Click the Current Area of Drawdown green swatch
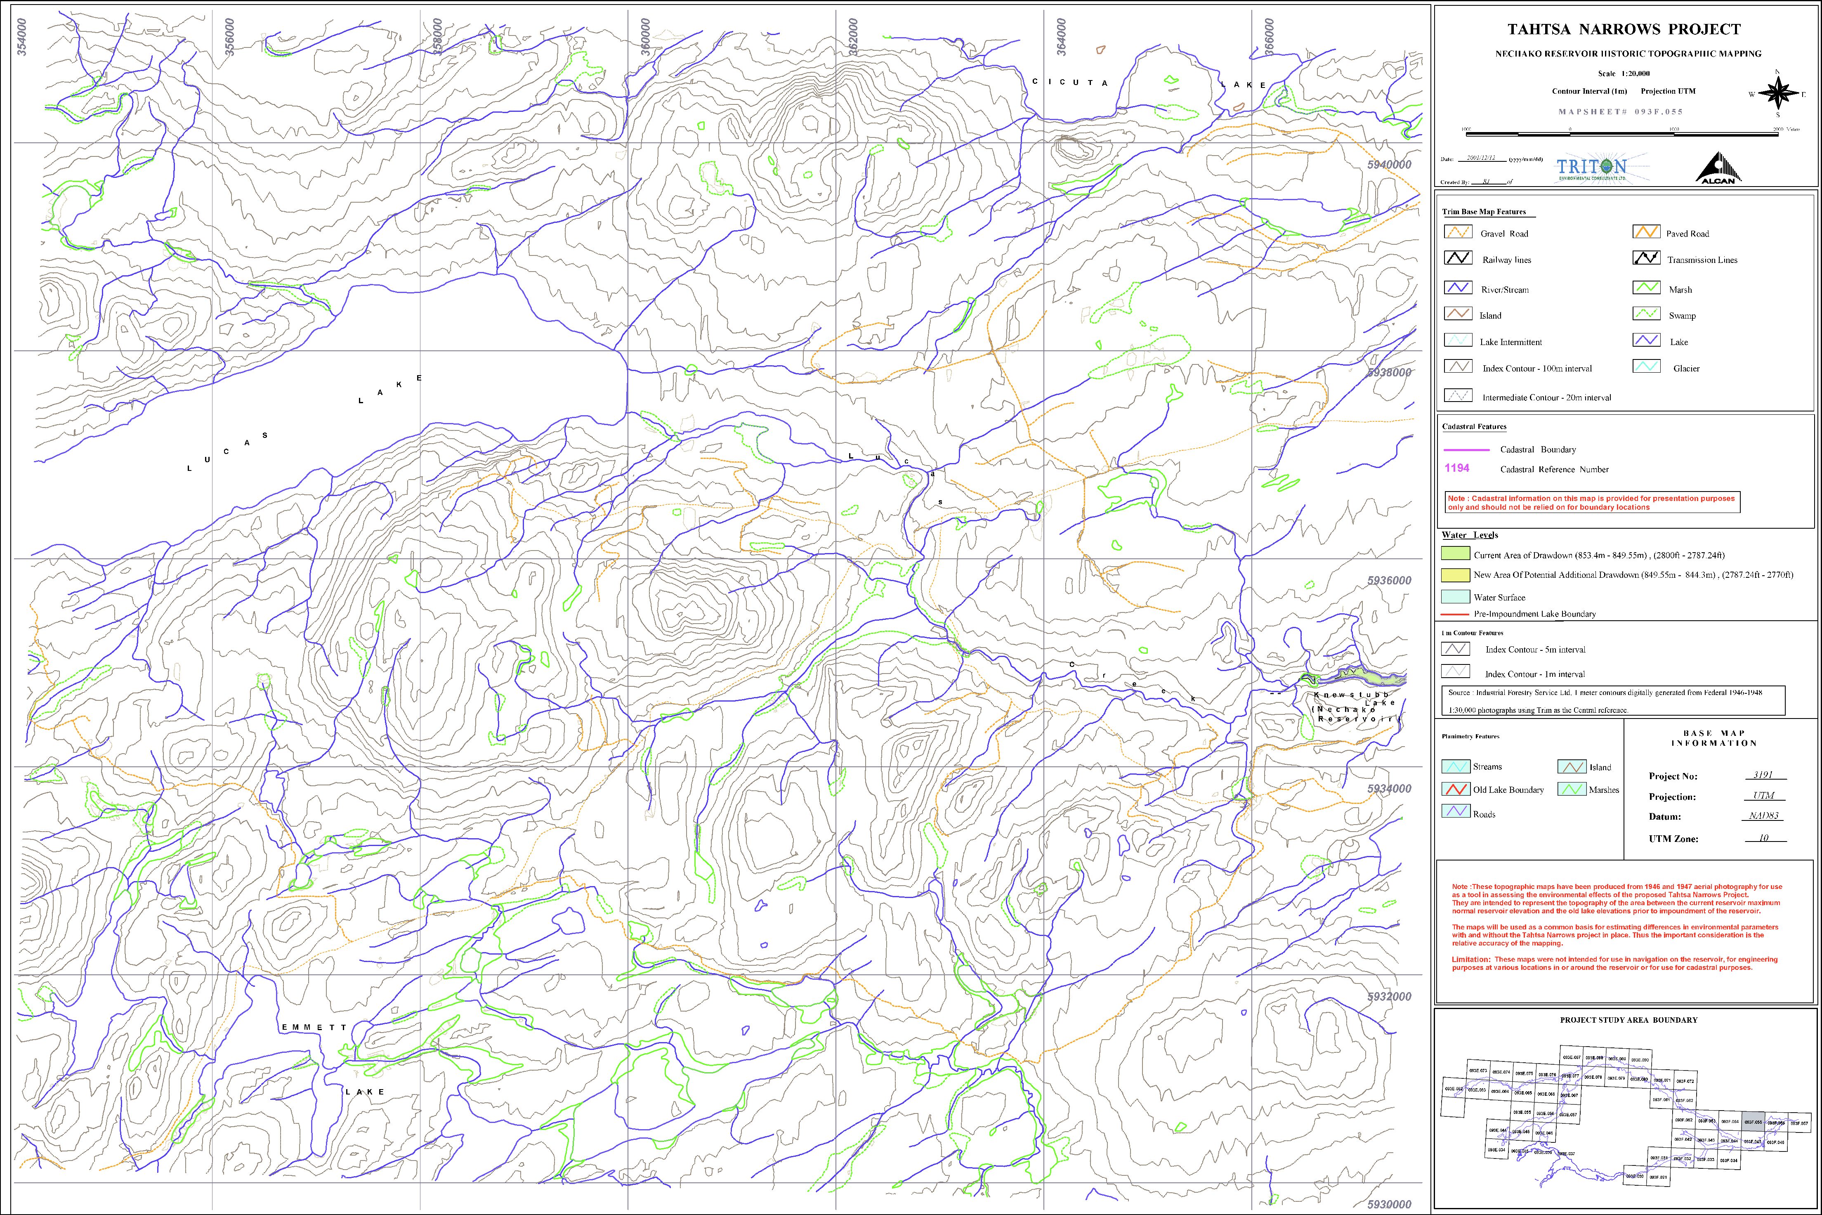 [1455, 554]
